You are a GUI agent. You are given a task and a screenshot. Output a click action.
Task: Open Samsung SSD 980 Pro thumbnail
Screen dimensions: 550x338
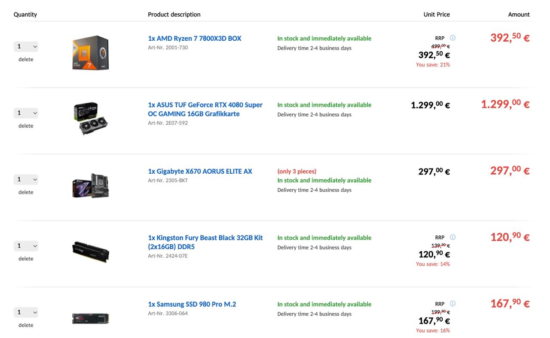(x=91, y=318)
